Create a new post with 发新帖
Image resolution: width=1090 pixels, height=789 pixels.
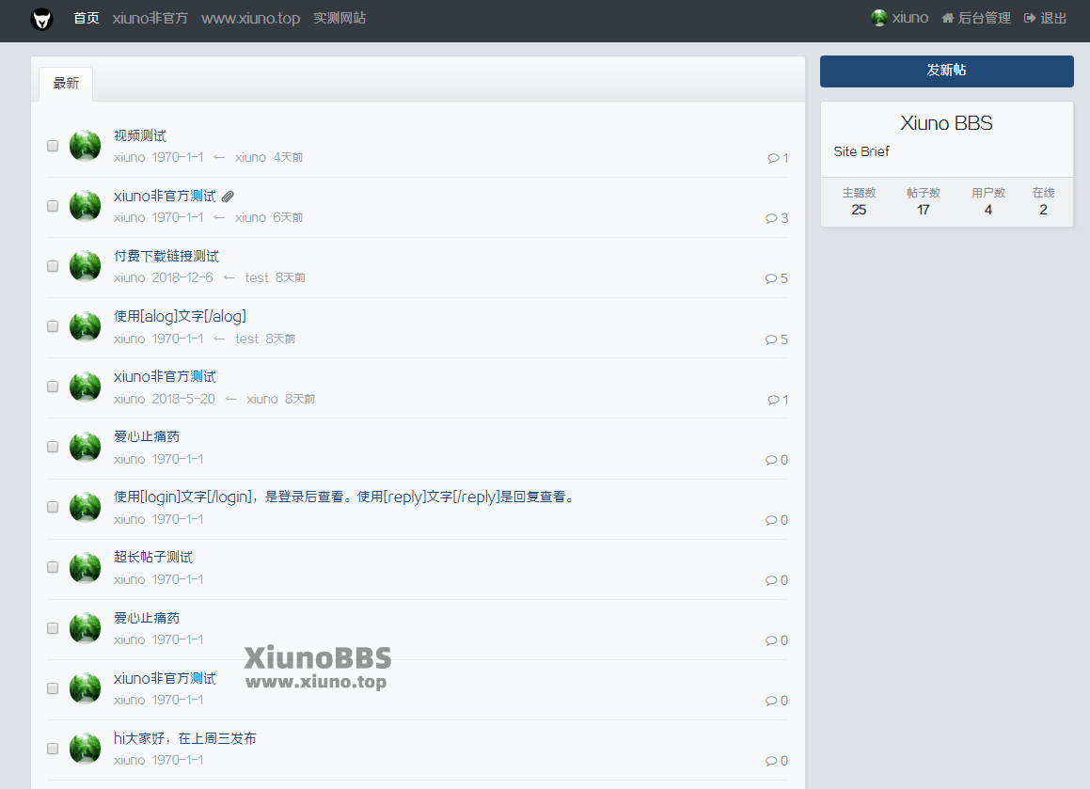tap(947, 71)
